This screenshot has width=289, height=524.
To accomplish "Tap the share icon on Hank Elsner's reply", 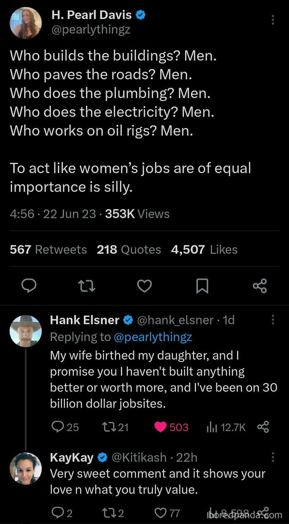I will click(264, 428).
